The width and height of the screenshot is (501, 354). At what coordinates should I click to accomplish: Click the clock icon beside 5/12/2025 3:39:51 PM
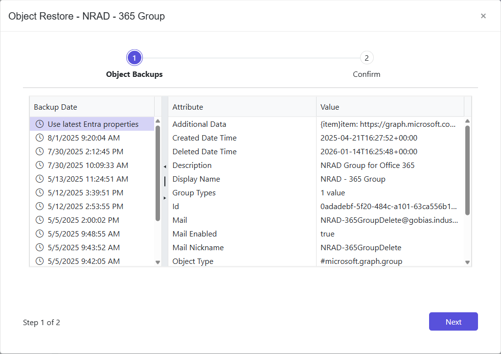(40, 192)
